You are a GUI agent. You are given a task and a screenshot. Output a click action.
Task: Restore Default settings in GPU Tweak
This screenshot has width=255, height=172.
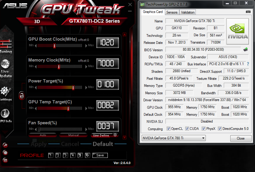tap(103, 144)
